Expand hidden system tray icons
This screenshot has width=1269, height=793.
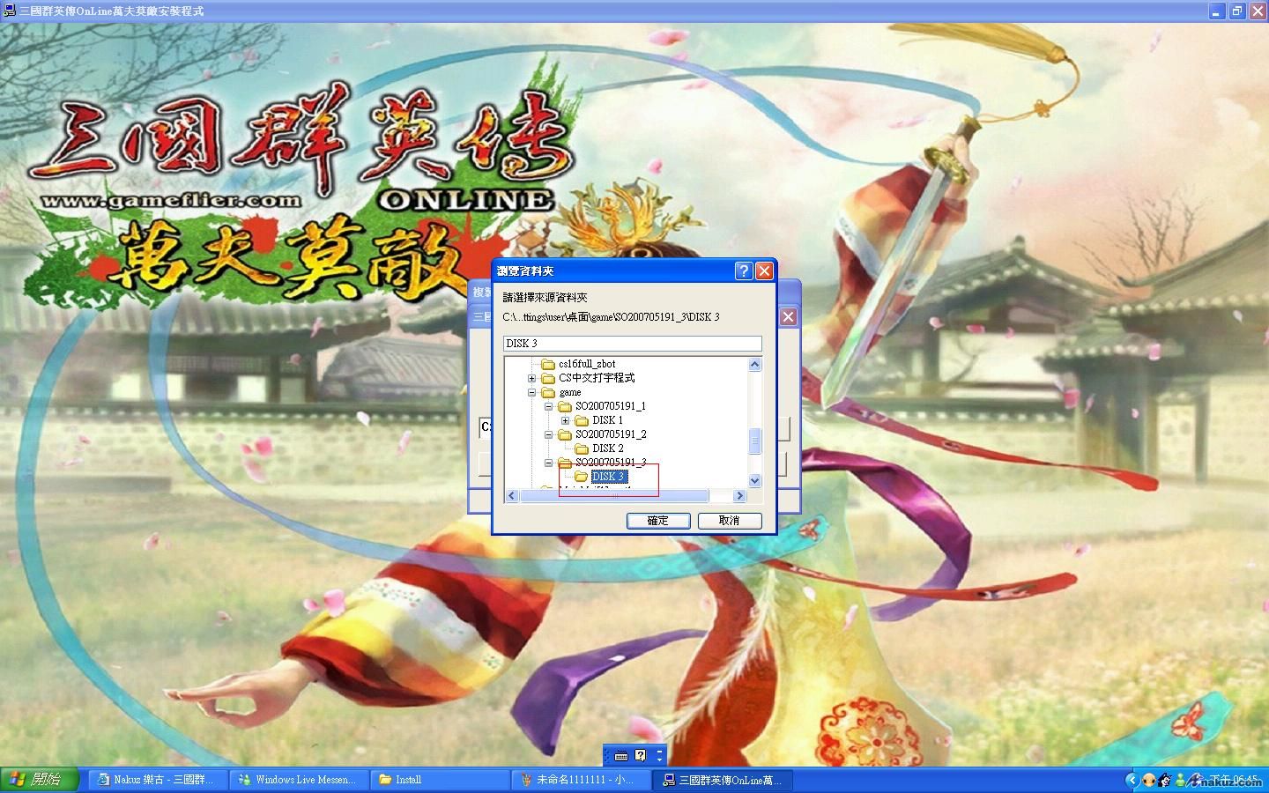click(1132, 780)
